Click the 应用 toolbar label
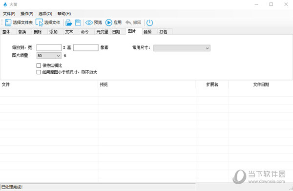Screen dimensions: 293x191 (x=118, y=22)
